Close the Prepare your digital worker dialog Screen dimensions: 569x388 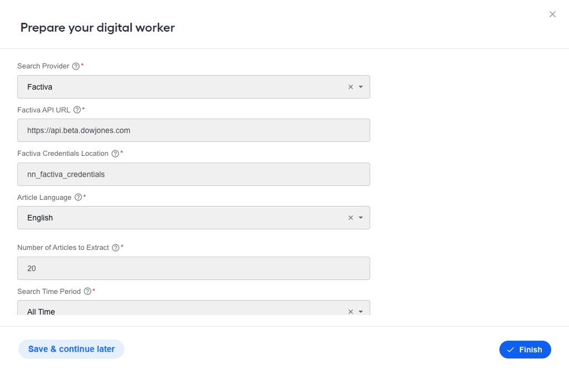point(552,14)
